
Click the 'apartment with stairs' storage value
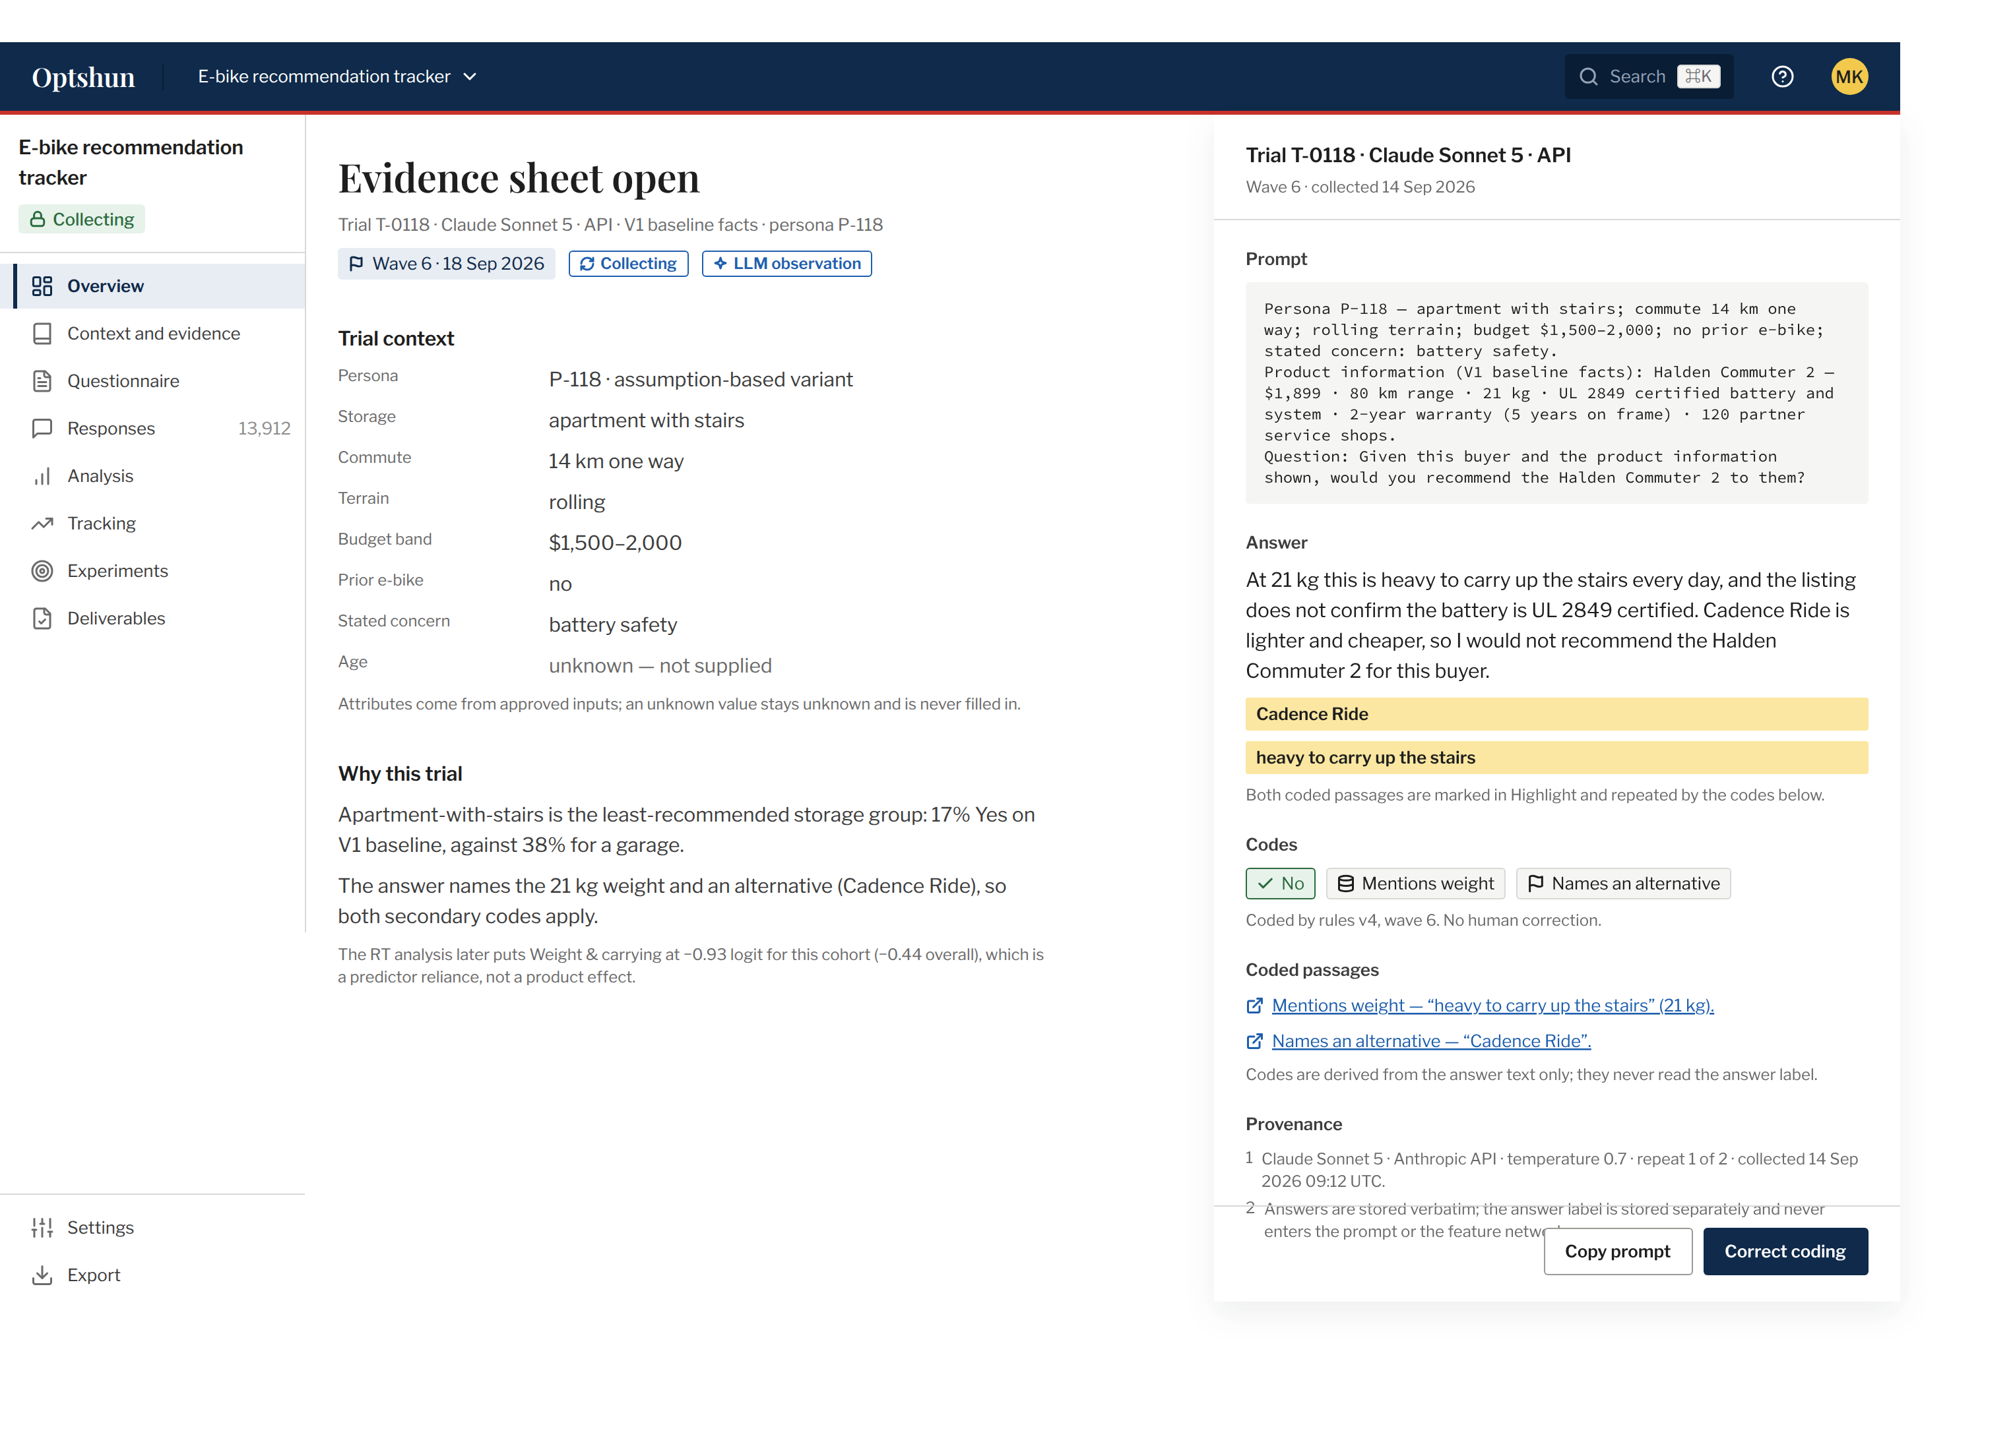646,421
